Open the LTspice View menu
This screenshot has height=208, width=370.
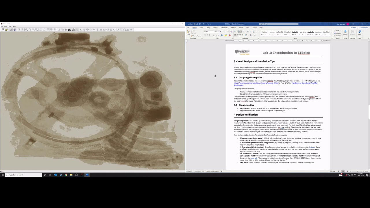5,27
